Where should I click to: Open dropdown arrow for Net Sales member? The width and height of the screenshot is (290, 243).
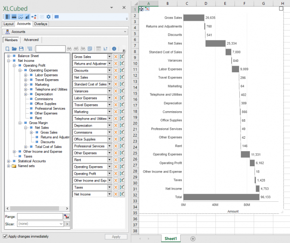pyautogui.click(x=109, y=78)
